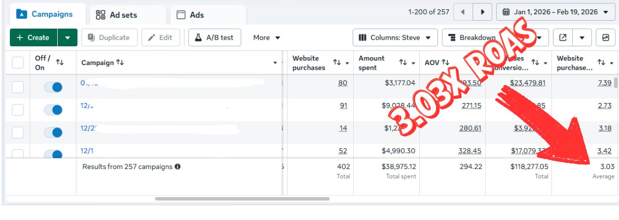Sort by the last Website purchase… column

(x=601, y=62)
